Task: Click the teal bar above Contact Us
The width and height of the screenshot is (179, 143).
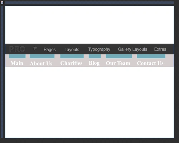Action: pos(151,56)
